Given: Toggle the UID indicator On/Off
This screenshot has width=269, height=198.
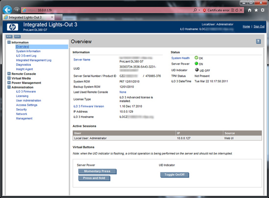Looking at the screenshot, I should click(175, 175).
